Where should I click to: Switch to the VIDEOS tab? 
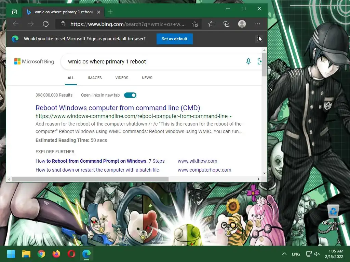click(122, 78)
